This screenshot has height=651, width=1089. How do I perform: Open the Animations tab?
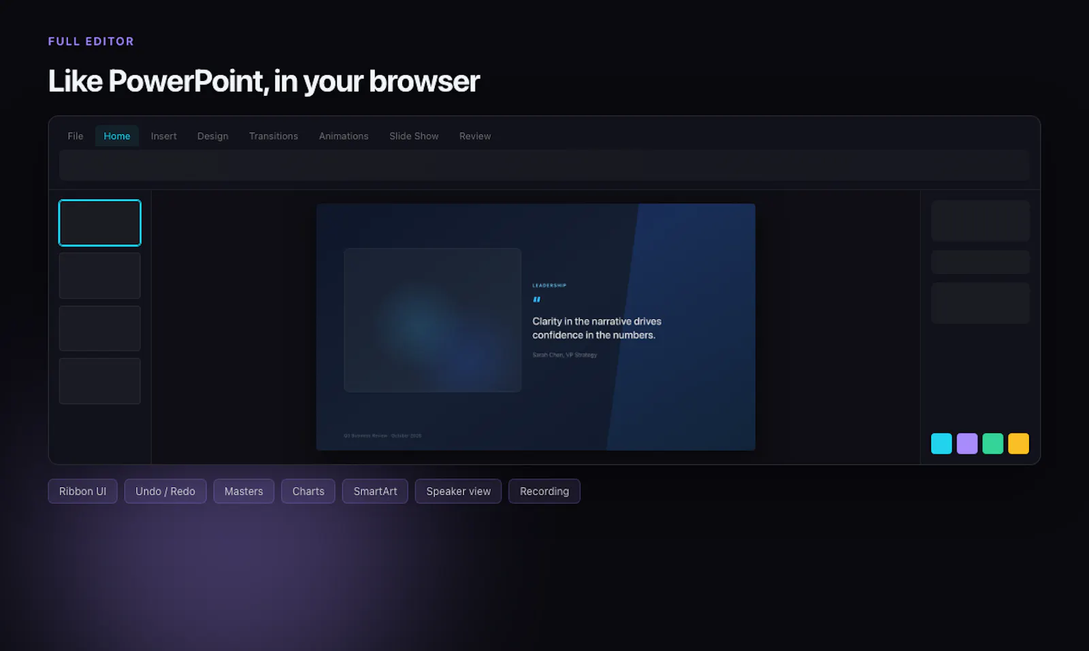[344, 136]
